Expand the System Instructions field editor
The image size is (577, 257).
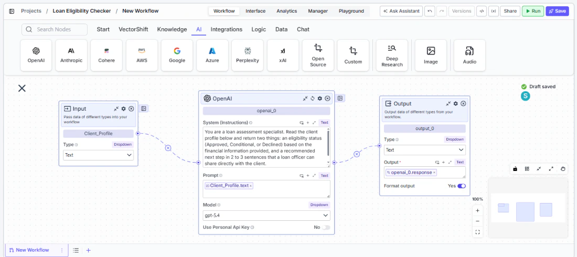click(314, 123)
